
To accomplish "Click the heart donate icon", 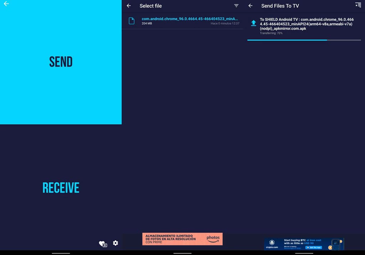I will click(x=103, y=244).
